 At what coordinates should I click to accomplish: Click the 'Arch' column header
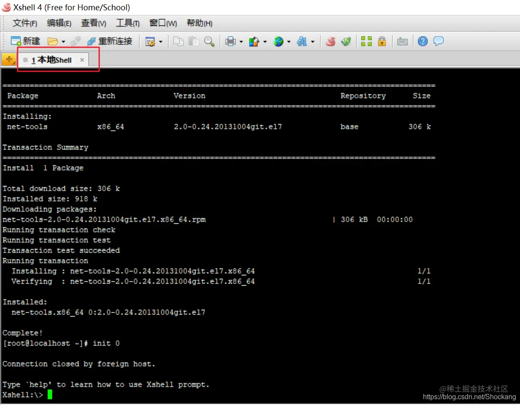[106, 96]
